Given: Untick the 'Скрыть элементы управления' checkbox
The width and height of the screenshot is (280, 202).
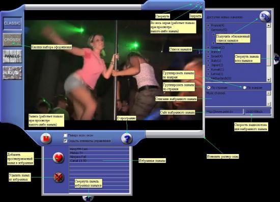Looking at the screenshot, I should 65,141.
